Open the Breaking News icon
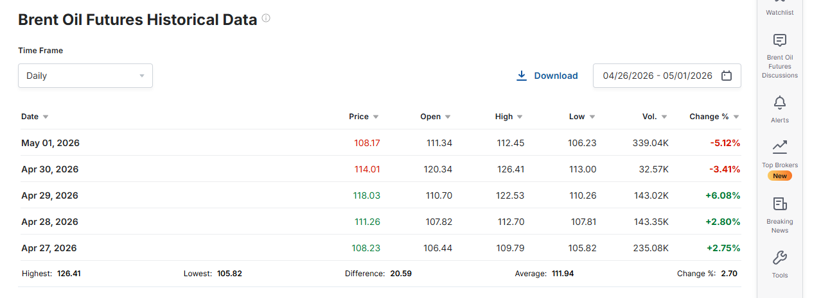 [x=780, y=204]
